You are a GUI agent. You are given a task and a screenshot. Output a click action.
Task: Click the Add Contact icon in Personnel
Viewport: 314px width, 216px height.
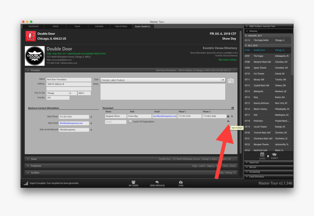click(x=228, y=121)
